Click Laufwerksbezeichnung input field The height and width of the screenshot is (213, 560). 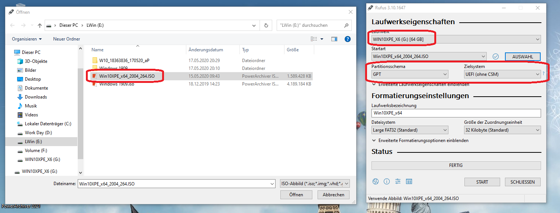[456, 113]
